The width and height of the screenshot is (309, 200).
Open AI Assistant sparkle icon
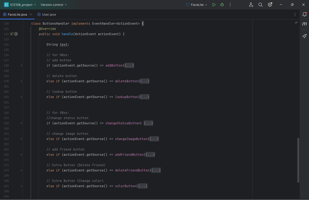point(304,36)
